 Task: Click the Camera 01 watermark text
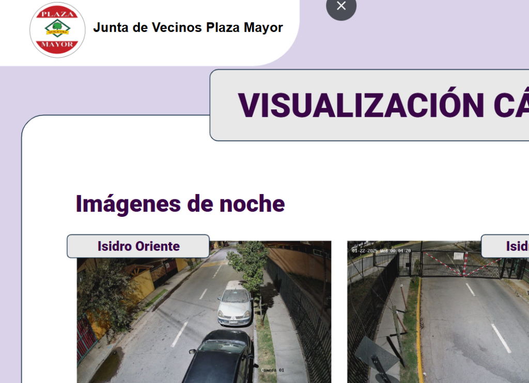point(272,370)
